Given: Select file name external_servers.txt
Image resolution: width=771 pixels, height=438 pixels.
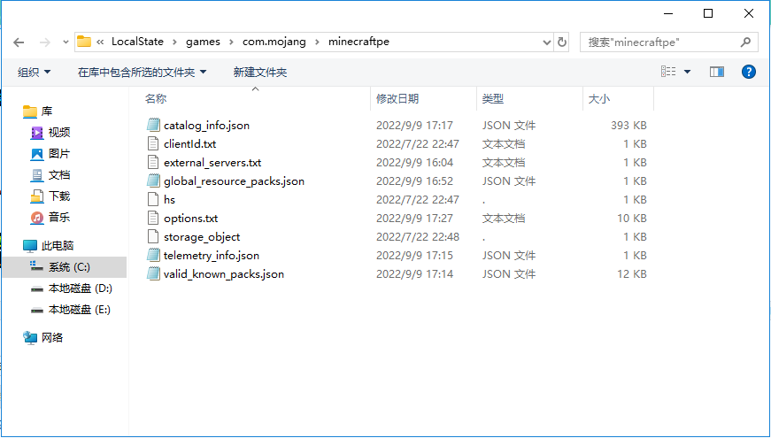Looking at the screenshot, I should coord(212,163).
